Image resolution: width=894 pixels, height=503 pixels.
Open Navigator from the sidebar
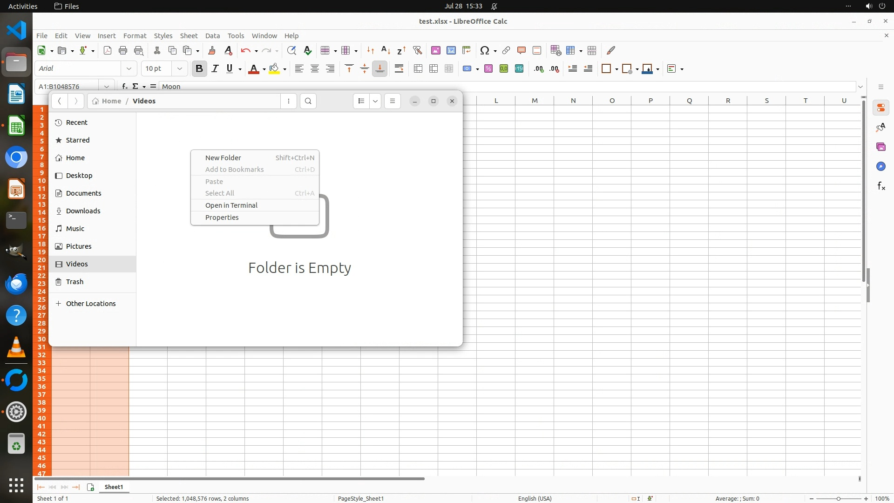click(x=880, y=166)
